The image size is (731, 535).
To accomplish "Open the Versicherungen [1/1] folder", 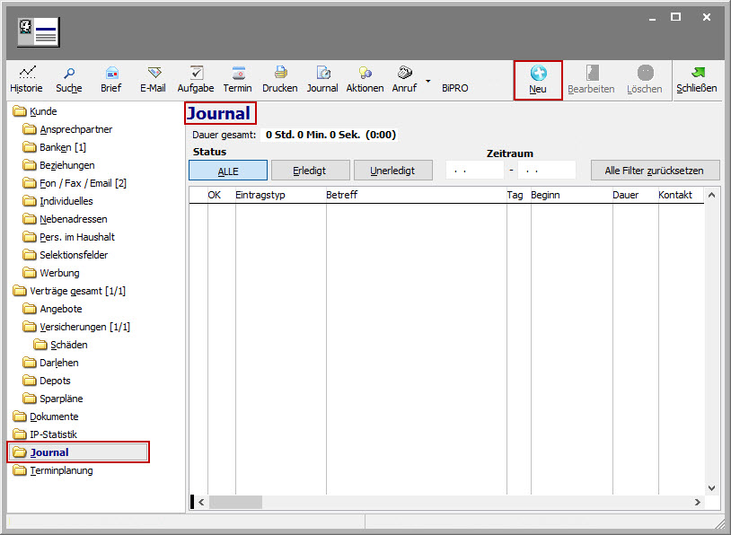I will tap(84, 327).
